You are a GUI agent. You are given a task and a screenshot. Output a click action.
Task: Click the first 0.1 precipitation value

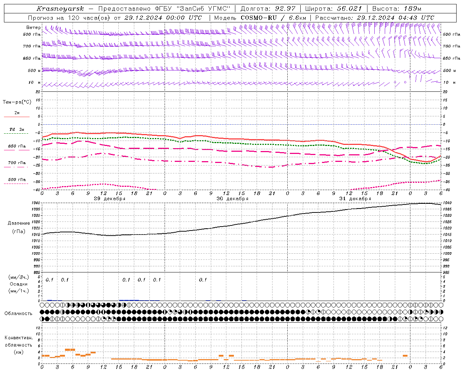49,280
